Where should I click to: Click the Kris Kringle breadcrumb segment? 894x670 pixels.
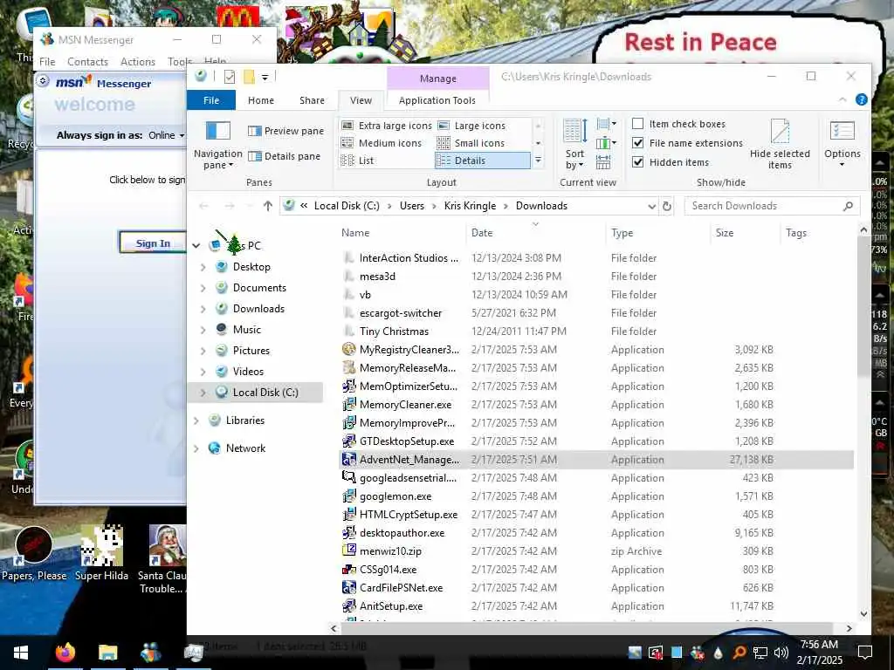pos(470,206)
